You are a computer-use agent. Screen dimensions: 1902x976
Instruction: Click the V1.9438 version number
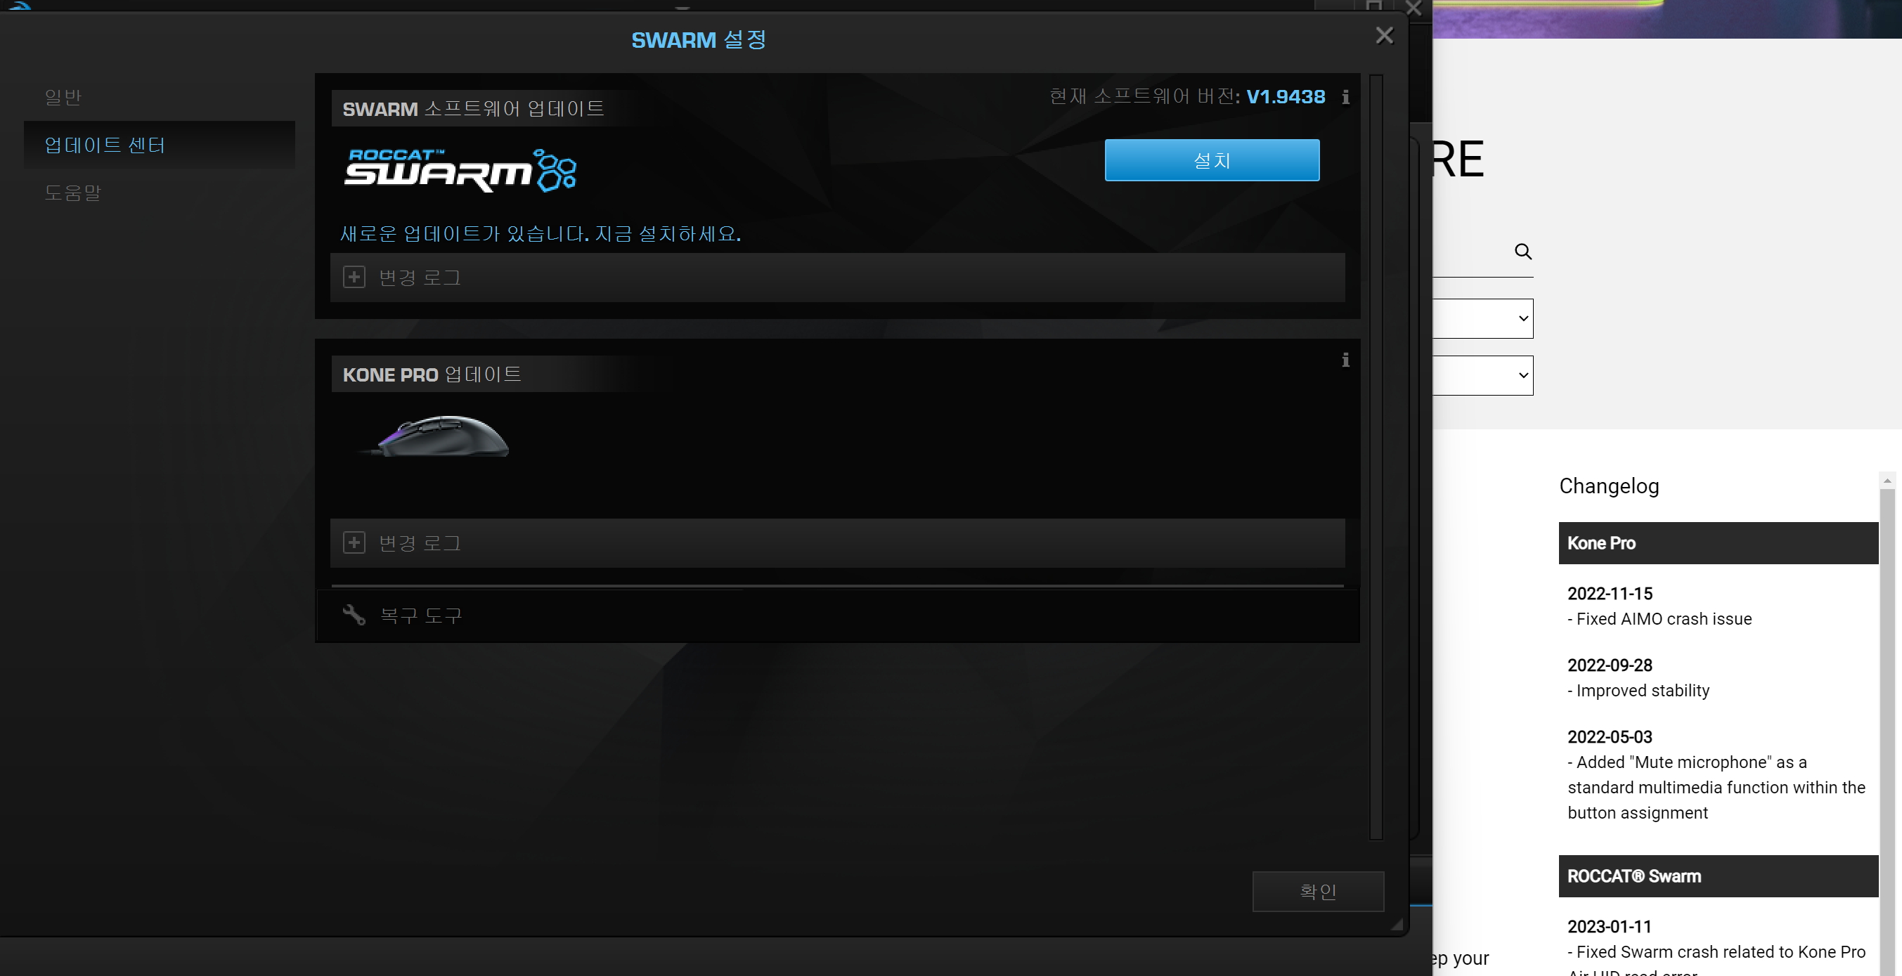pos(1286,97)
